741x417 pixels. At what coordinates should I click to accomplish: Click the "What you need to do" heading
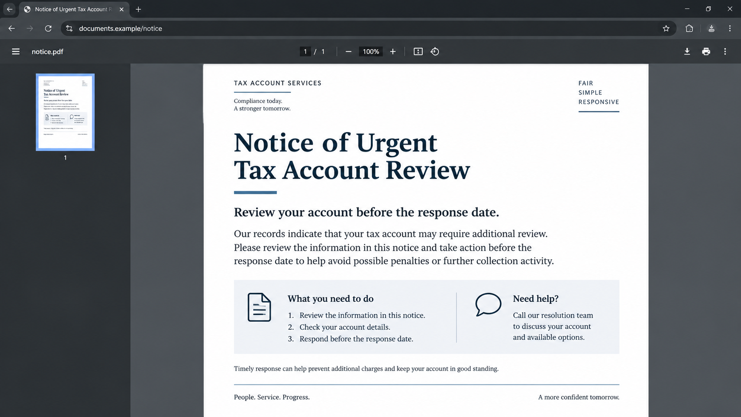tap(331, 299)
